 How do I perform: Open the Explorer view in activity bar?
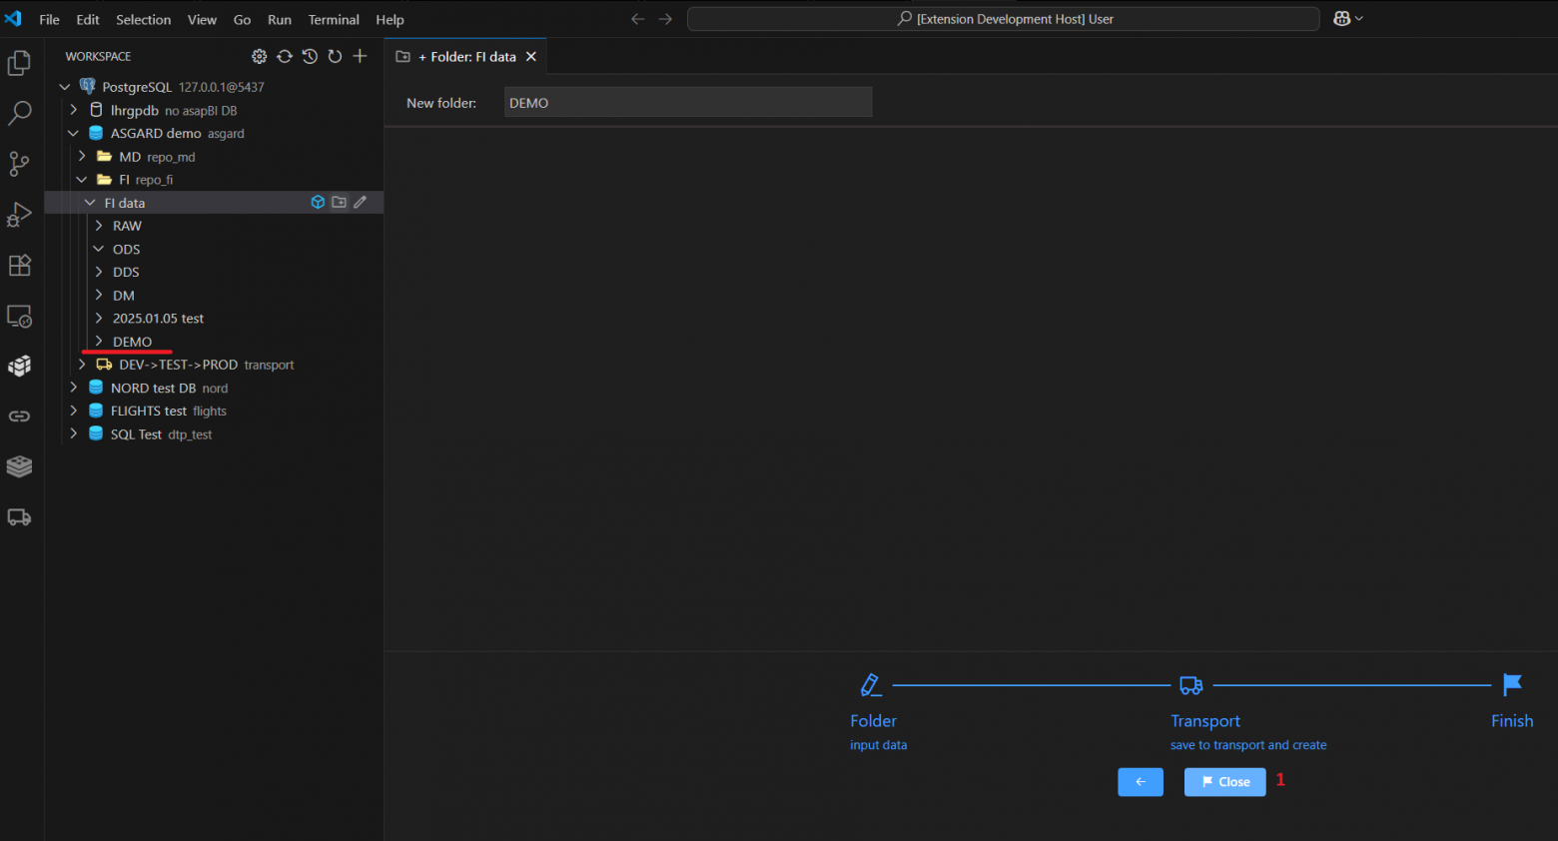[x=19, y=63]
